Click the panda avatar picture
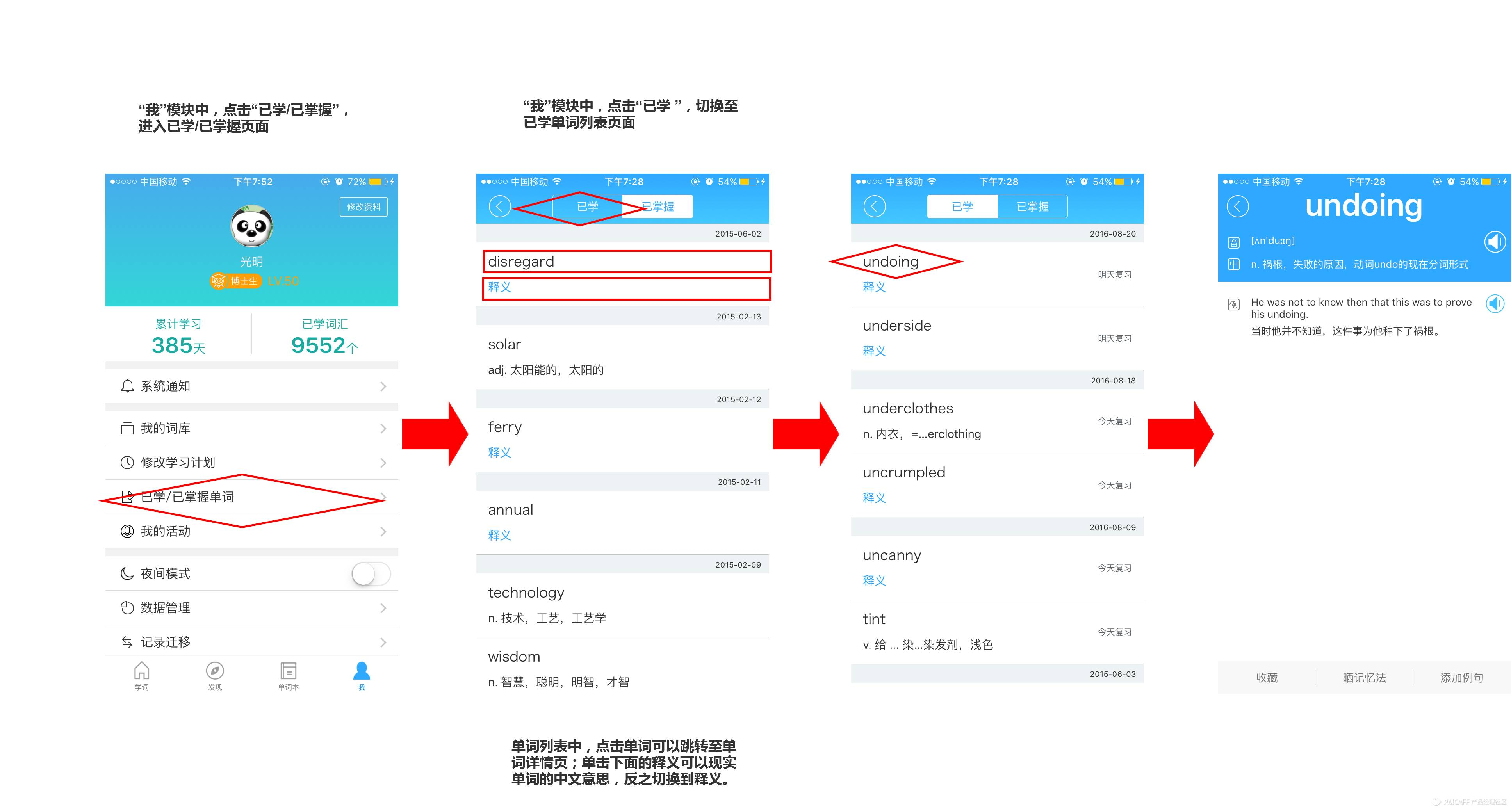Viewport: 1511px width, 810px height. 251,226
